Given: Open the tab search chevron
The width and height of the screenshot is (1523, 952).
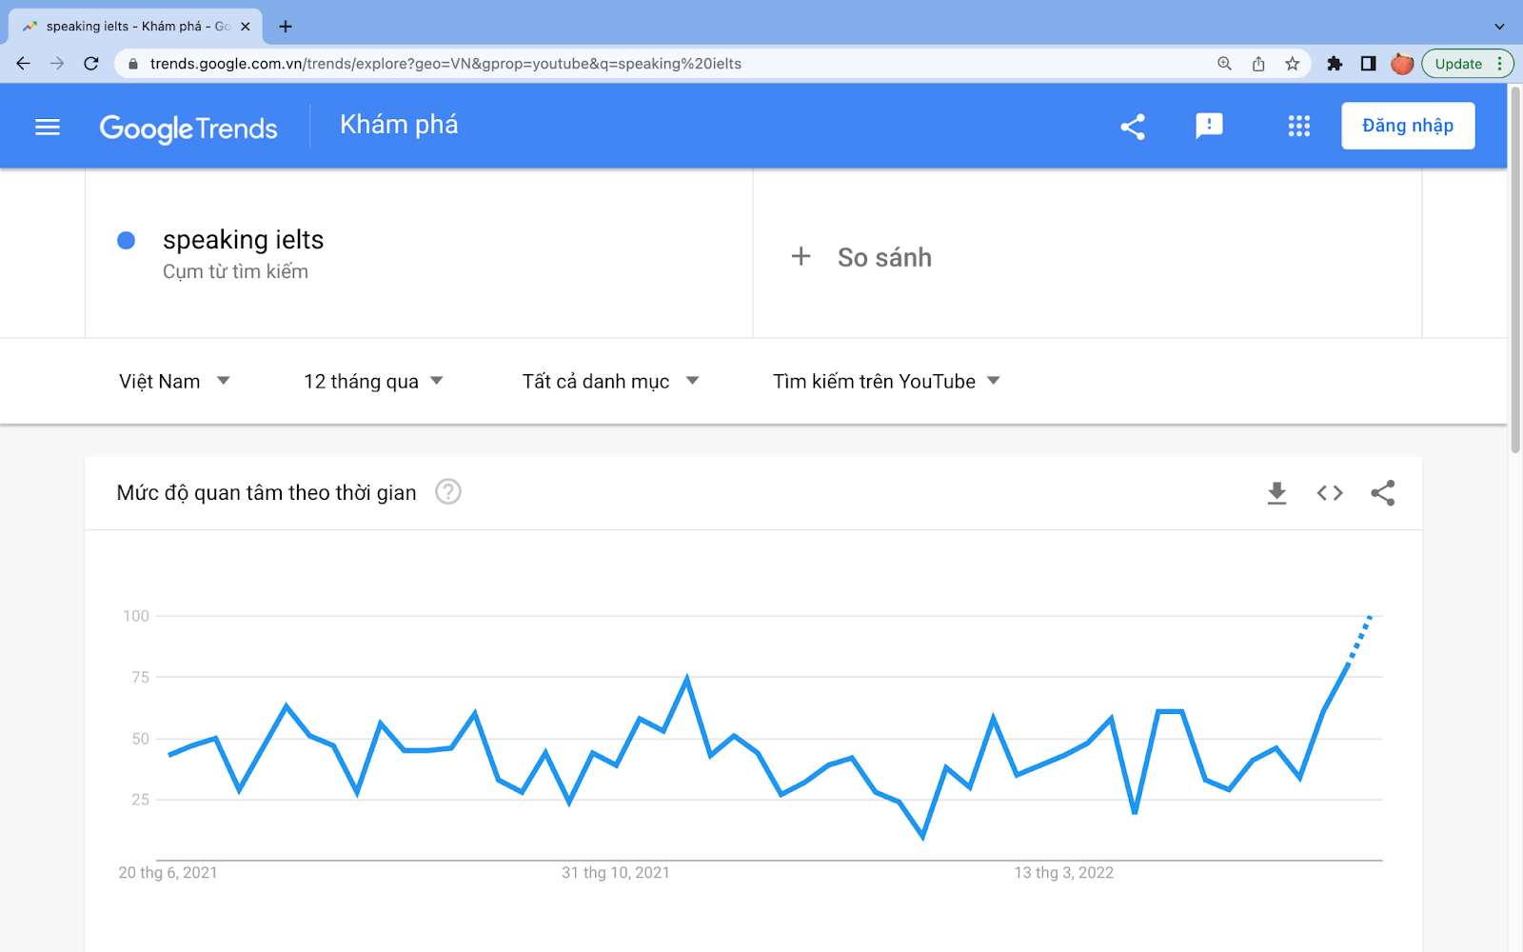Looking at the screenshot, I should tap(1499, 27).
